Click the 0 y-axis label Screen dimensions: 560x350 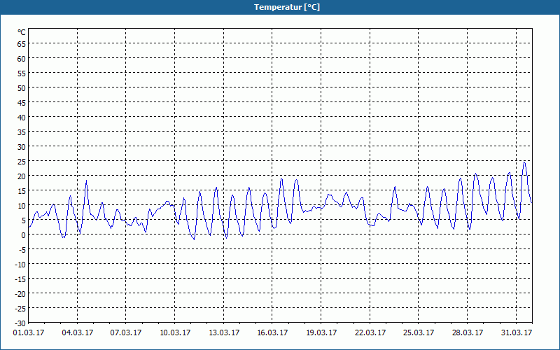click(x=24, y=234)
